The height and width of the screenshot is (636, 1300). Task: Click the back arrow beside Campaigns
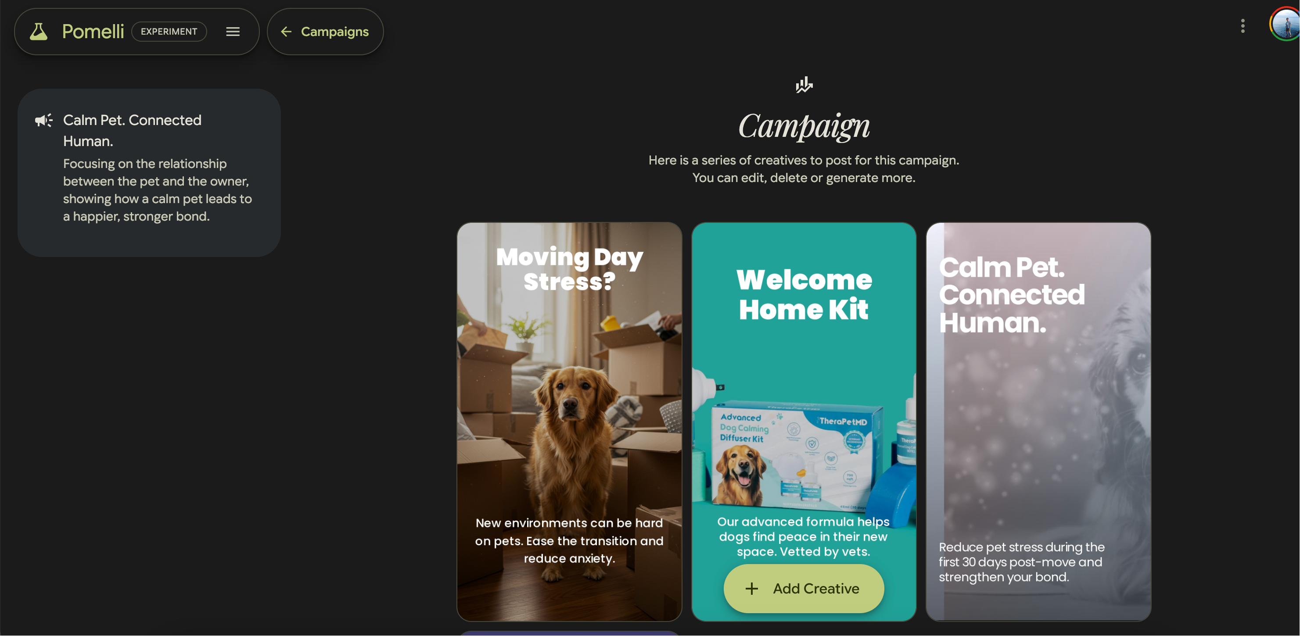[286, 32]
